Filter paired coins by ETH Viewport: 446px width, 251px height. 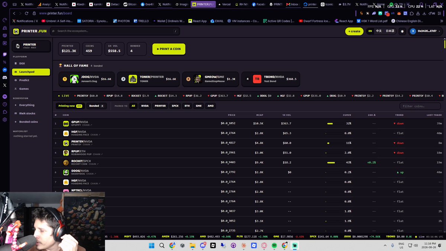coord(187,106)
